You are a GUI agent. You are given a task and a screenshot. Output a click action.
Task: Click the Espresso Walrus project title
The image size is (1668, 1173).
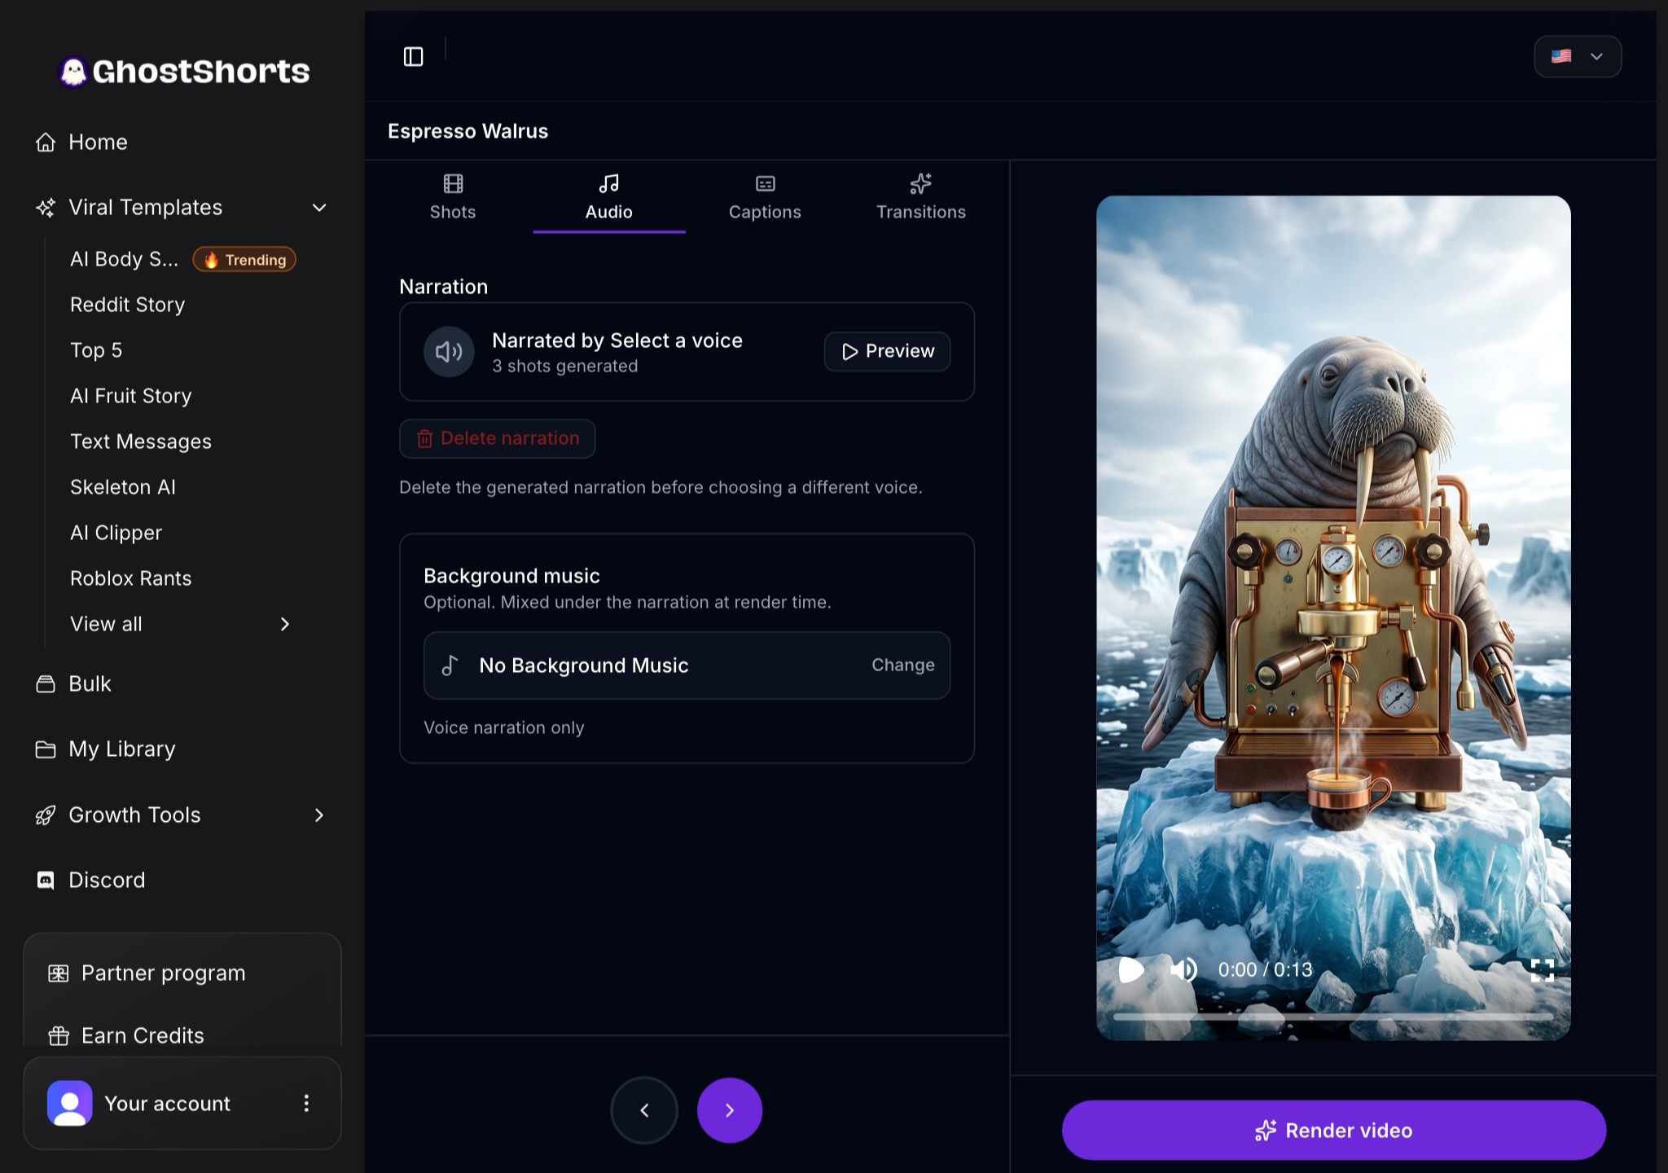(x=468, y=131)
